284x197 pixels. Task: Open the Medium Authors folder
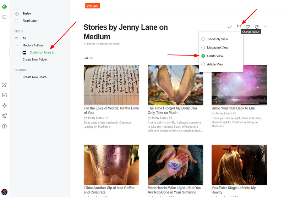point(33,45)
